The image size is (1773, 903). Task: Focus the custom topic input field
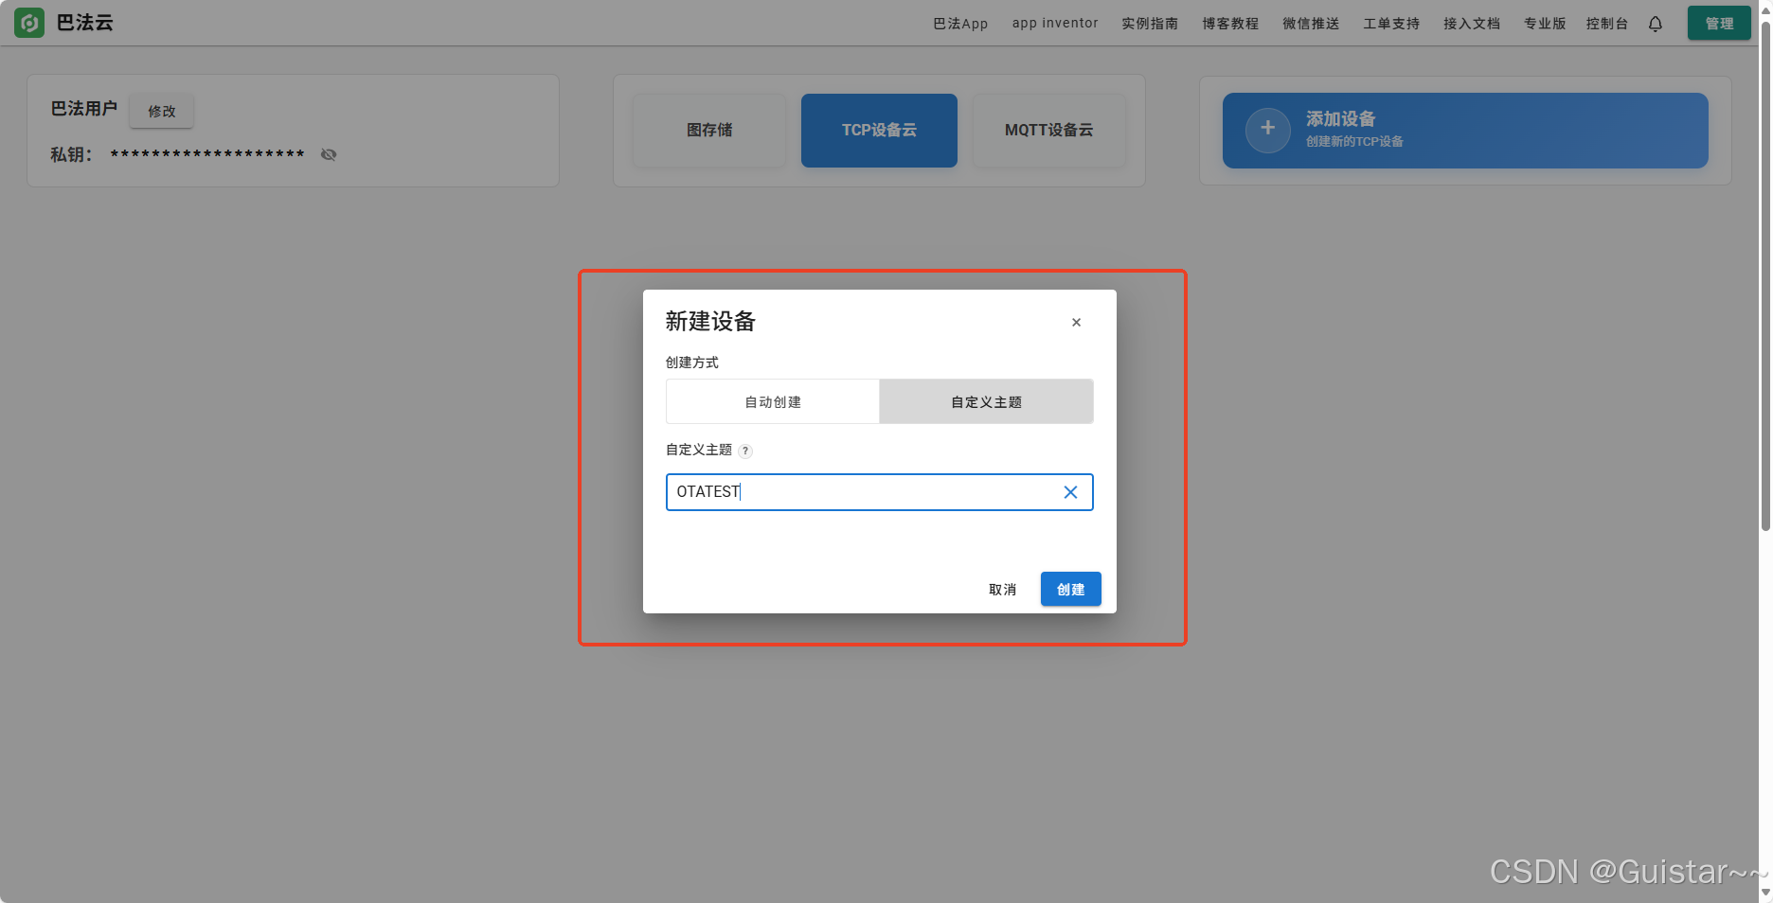(852, 491)
